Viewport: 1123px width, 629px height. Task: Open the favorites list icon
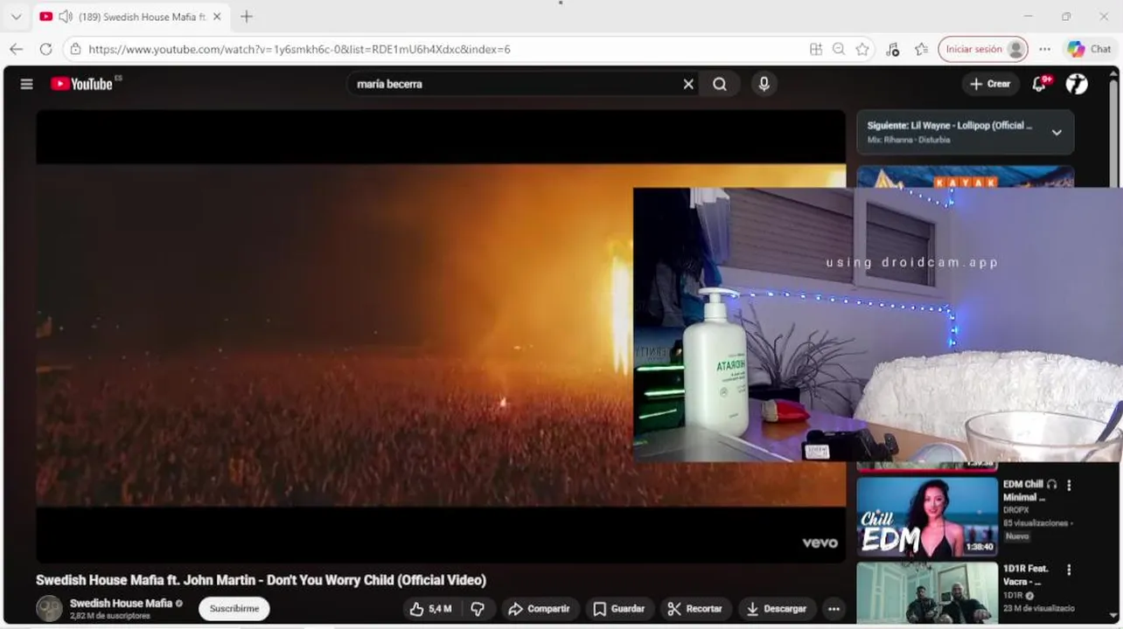point(921,49)
